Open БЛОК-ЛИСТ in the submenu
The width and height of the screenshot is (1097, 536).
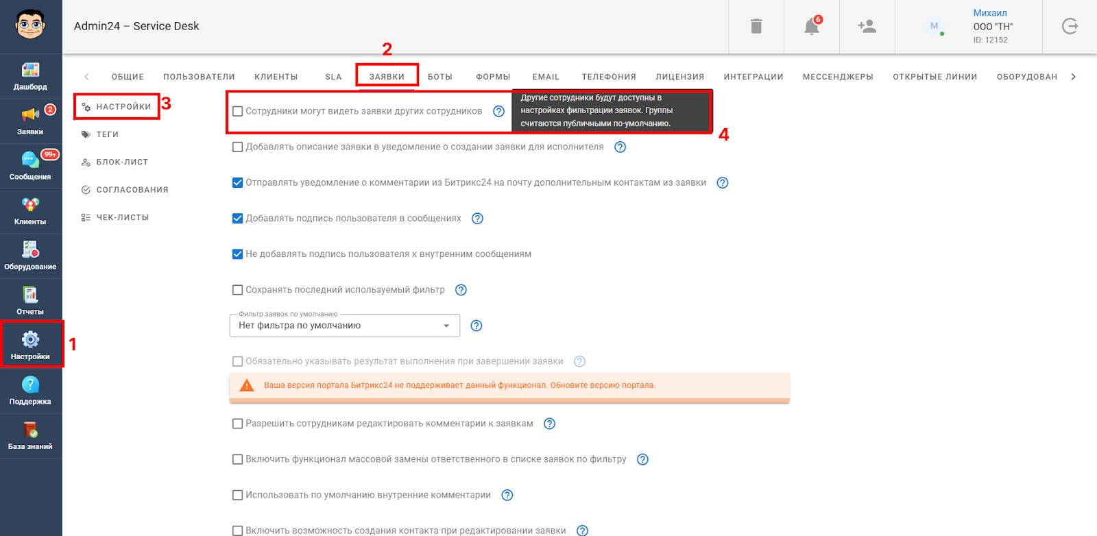(115, 162)
